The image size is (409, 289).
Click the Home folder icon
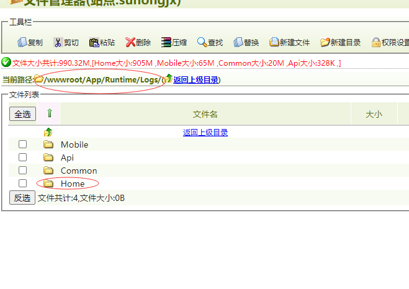pyautogui.click(x=48, y=184)
